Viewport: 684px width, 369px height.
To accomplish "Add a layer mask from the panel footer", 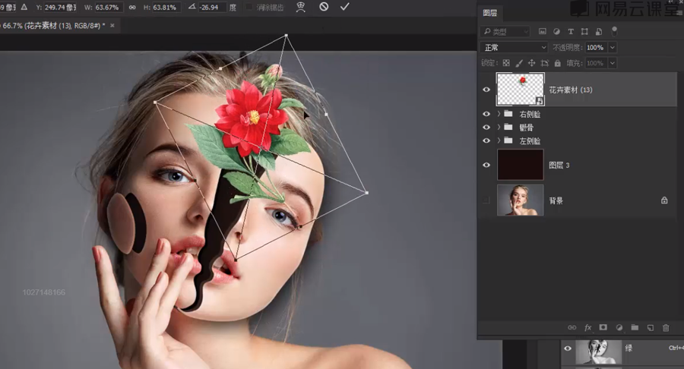I will (x=603, y=328).
